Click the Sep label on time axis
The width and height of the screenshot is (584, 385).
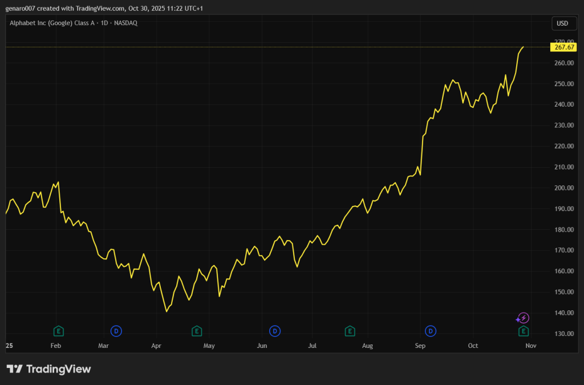(420, 346)
